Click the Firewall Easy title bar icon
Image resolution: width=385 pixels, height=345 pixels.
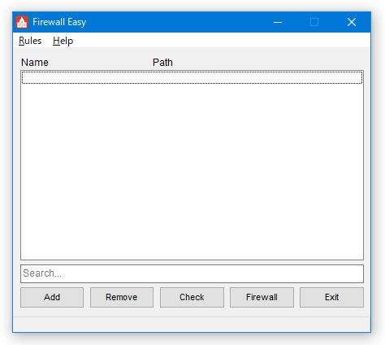pyautogui.click(x=22, y=22)
